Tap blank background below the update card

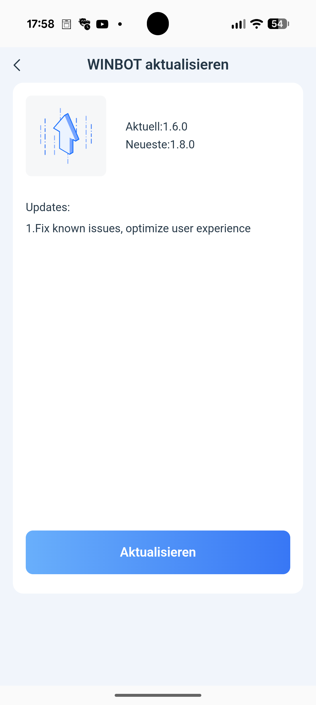pyautogui.click(x=158, y=639)
